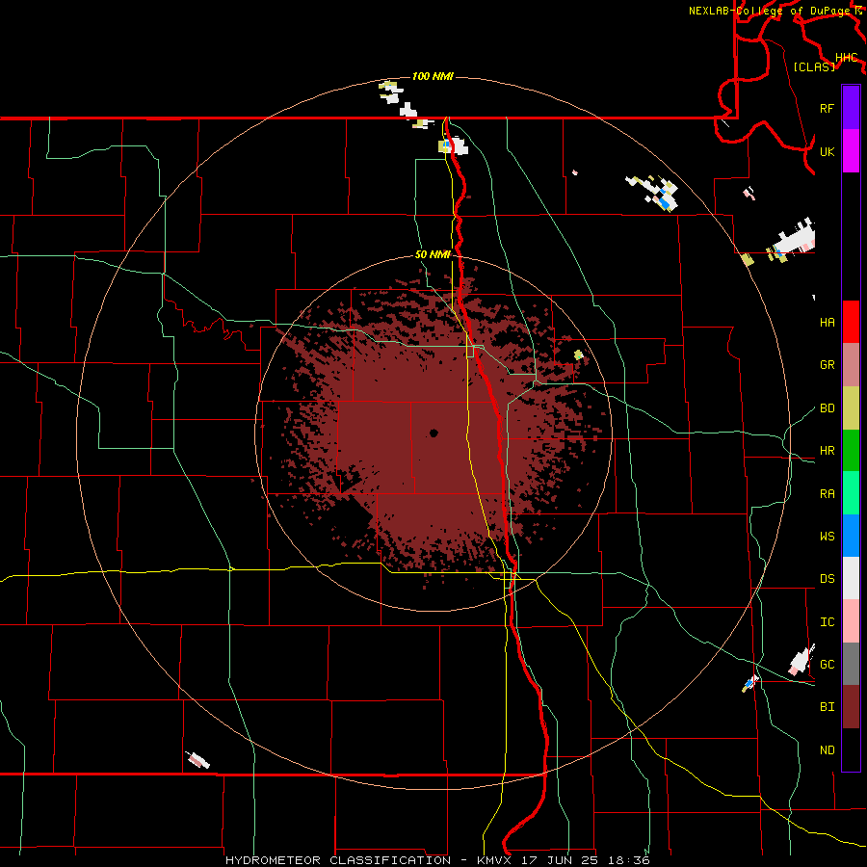Image resolution: width=867 pixels, height=867 pixels.
Task: Select the gray GC legend swatch
Action: (851, 664)
